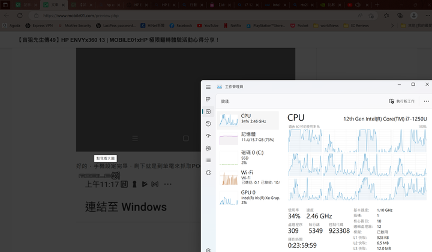This screenshot has height=252, width=432.
Task: Click the memory usage mini graph thumbnail
Action: (229, 139)
